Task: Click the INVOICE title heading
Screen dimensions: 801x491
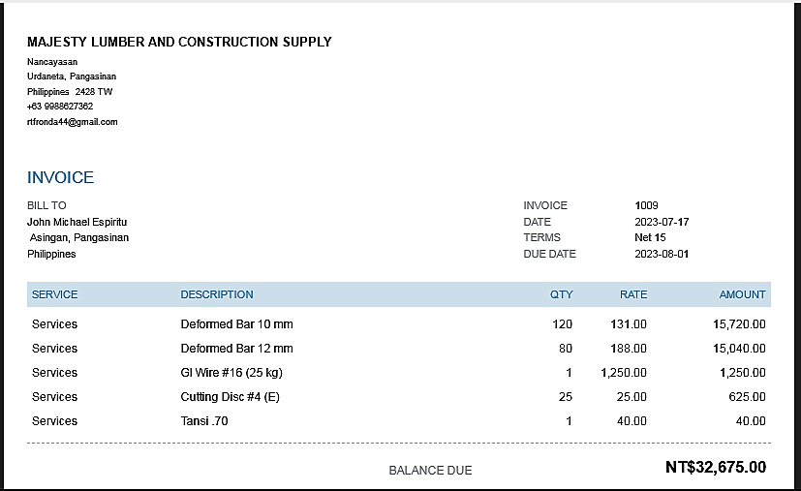Action: pos(60,177)
